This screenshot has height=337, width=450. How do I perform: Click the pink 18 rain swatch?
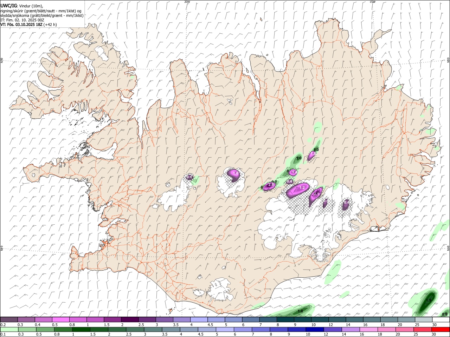coord(386,329)
